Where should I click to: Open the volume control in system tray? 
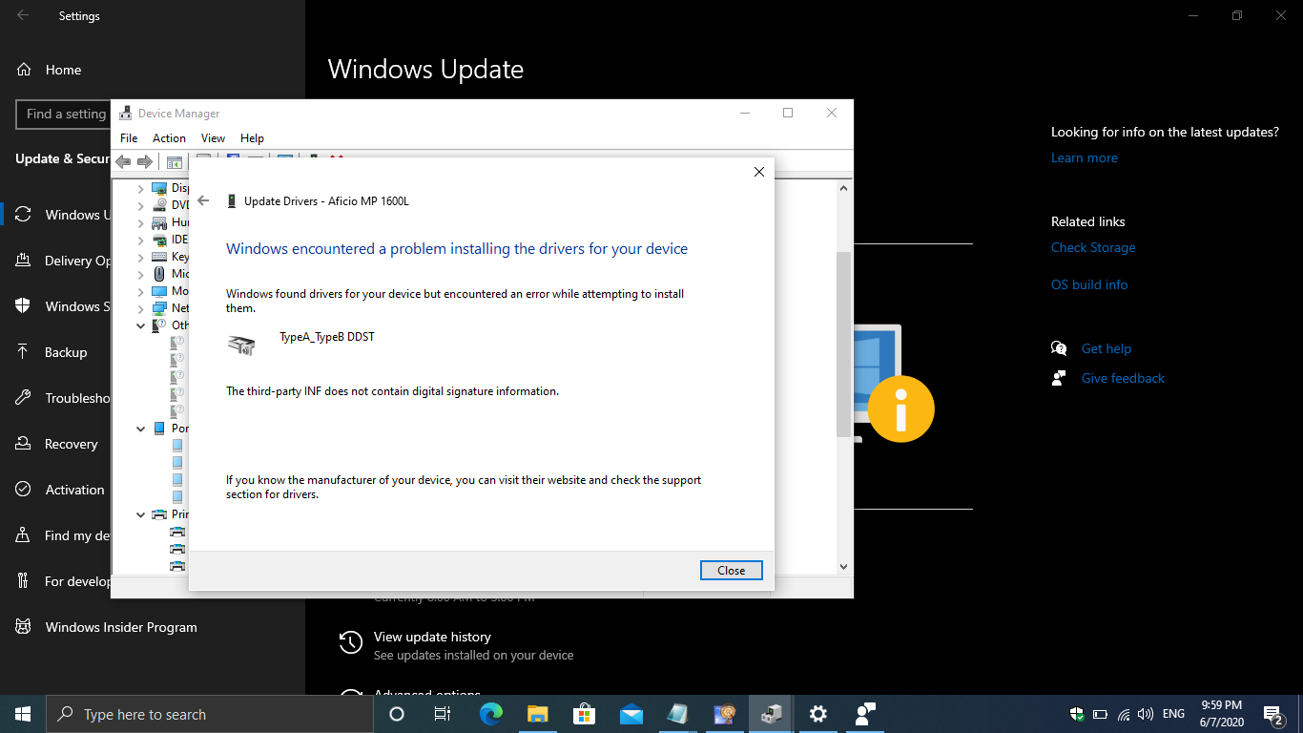coord(1146,714)
